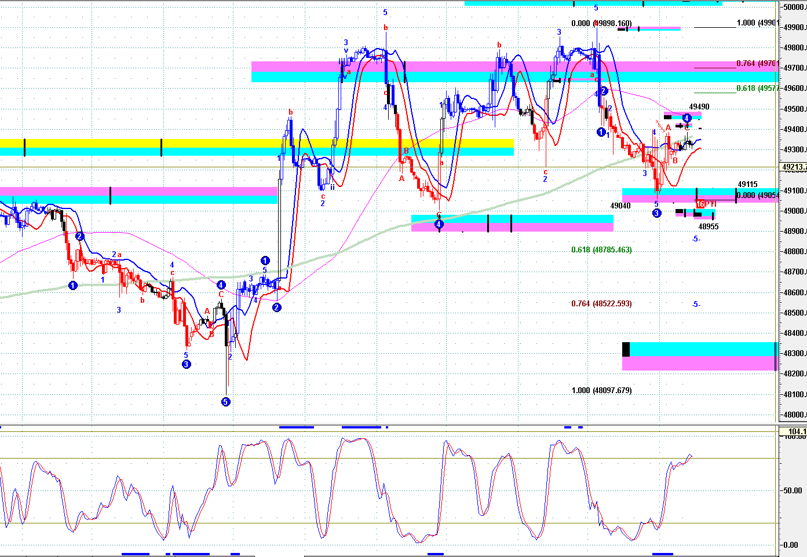Click the circled 3 marker near 49040
Screen dimensions: 807x557
656,213
